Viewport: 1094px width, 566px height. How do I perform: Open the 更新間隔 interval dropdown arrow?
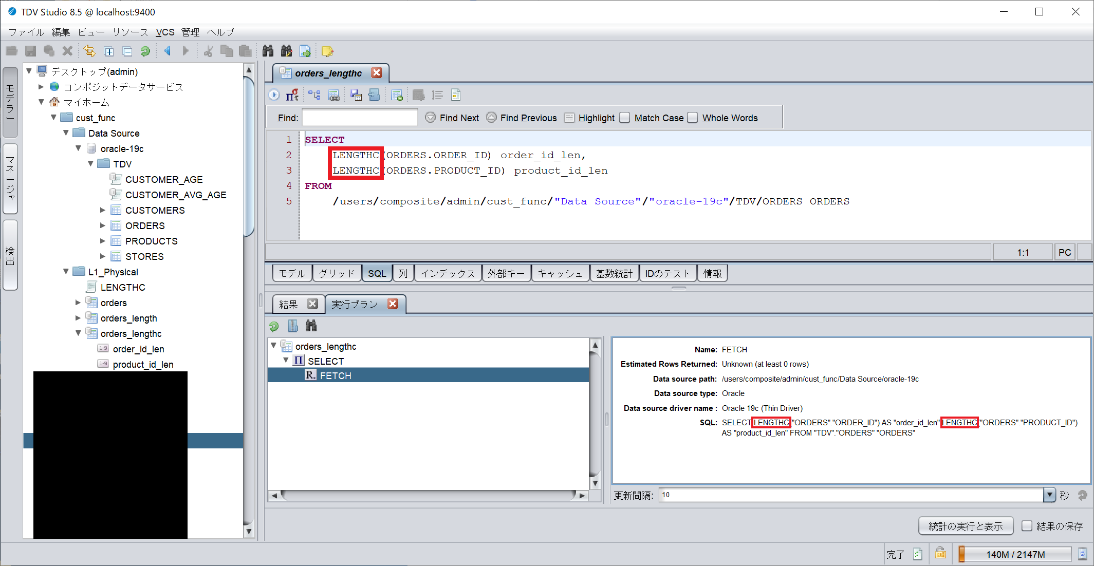(x=1050, y=495)
